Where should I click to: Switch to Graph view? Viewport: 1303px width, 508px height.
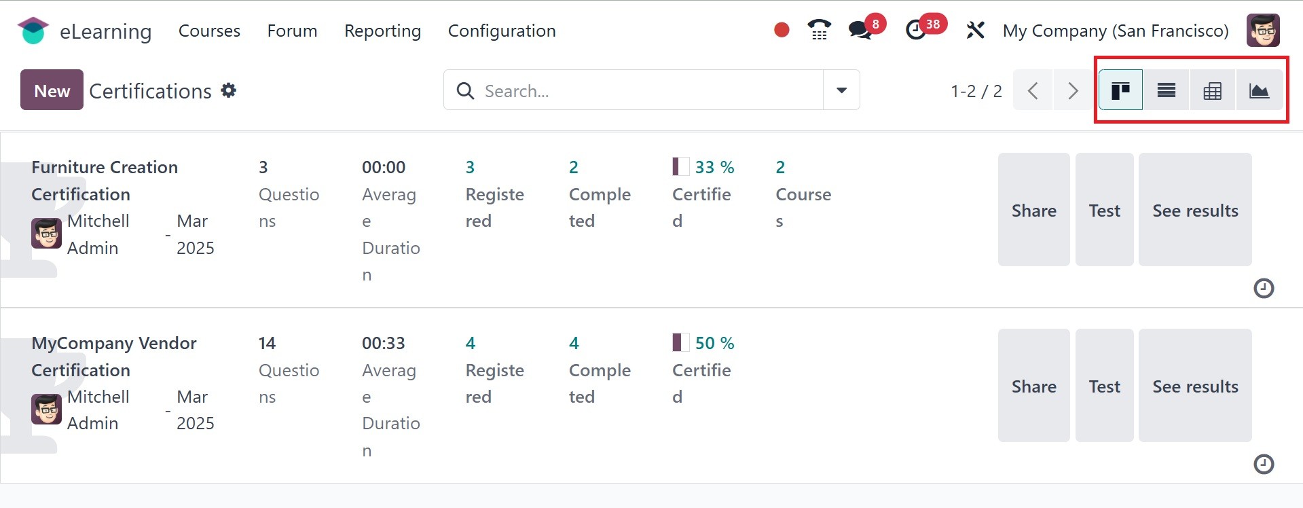pyautogui.click(x=1259, y=90)
